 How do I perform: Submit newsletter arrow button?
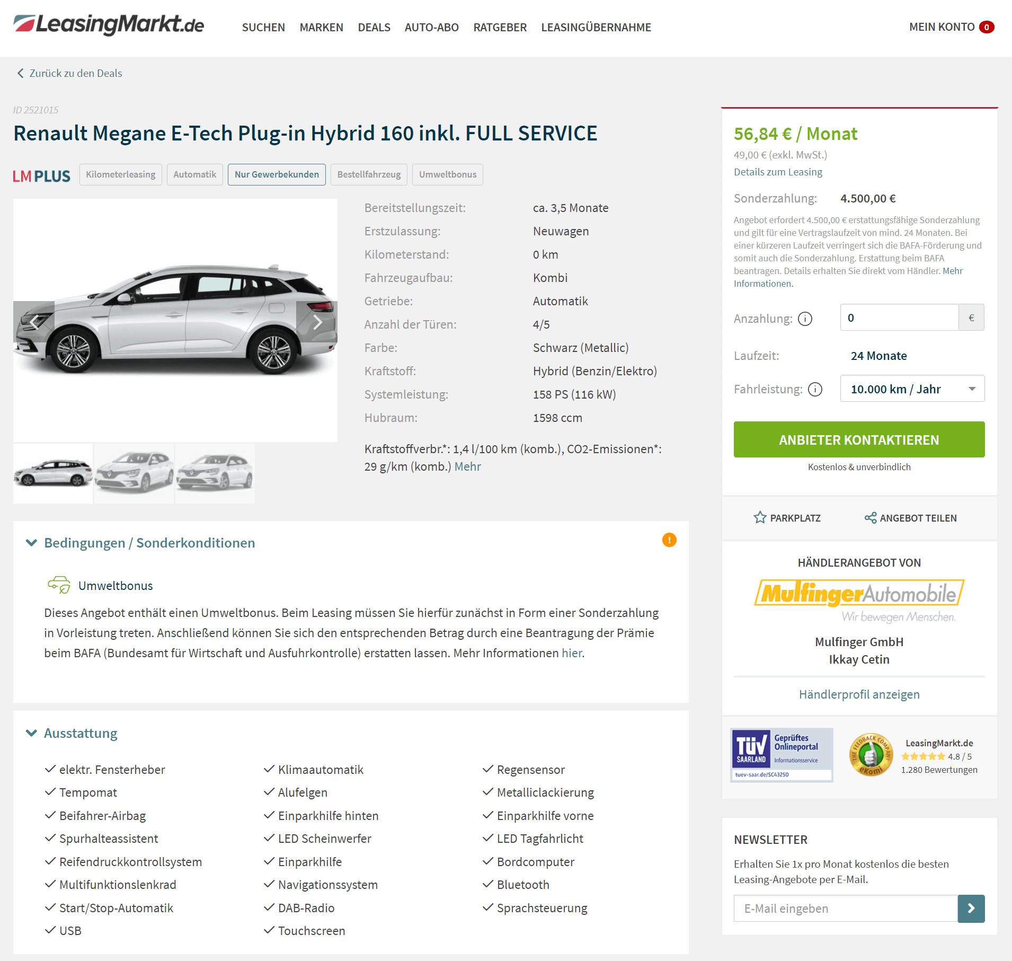coord(971,909)
